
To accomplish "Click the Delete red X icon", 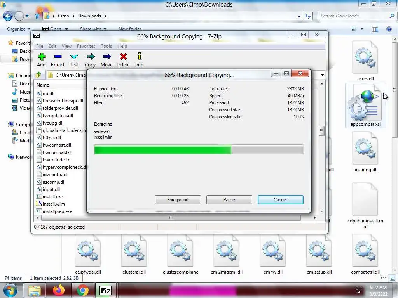I will point(123,60).
